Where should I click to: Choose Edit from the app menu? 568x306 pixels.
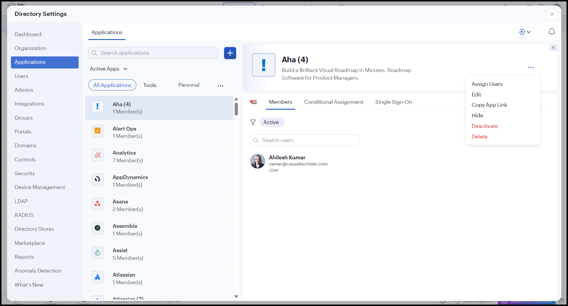point(476,95)
